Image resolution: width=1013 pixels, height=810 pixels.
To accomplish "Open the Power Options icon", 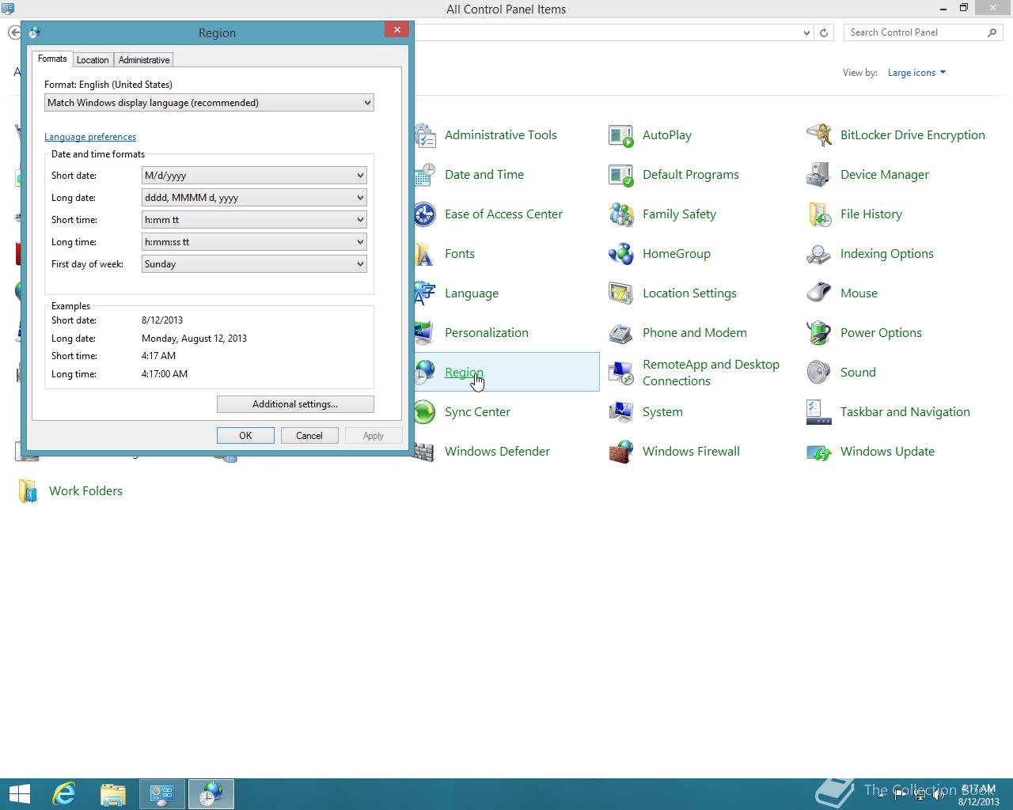I will 819,333.
